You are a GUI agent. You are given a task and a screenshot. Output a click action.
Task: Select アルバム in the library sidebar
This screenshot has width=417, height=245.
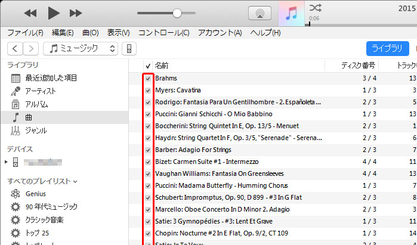(x=36, y=104)
